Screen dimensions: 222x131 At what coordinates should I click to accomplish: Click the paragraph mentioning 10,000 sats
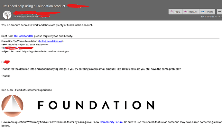[x=91, y=69]
